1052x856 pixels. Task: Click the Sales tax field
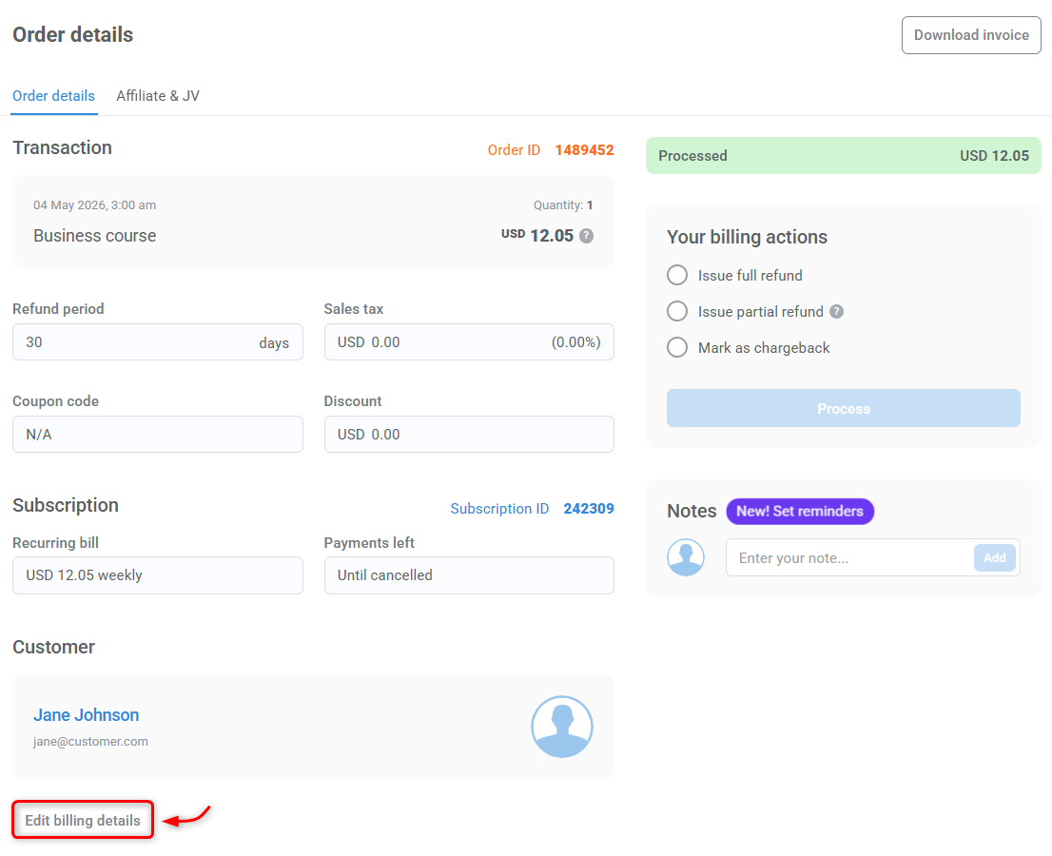coord(469,342)
